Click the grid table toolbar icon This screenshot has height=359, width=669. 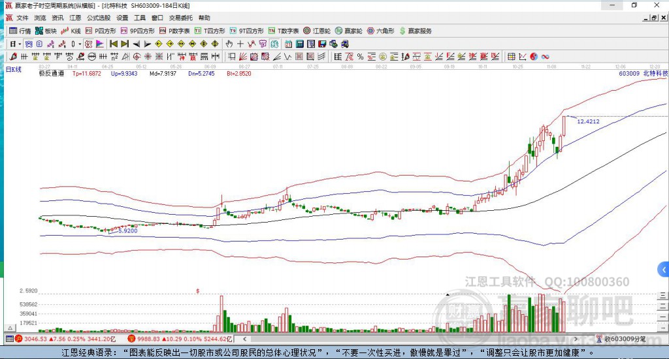tap(511, 57)
